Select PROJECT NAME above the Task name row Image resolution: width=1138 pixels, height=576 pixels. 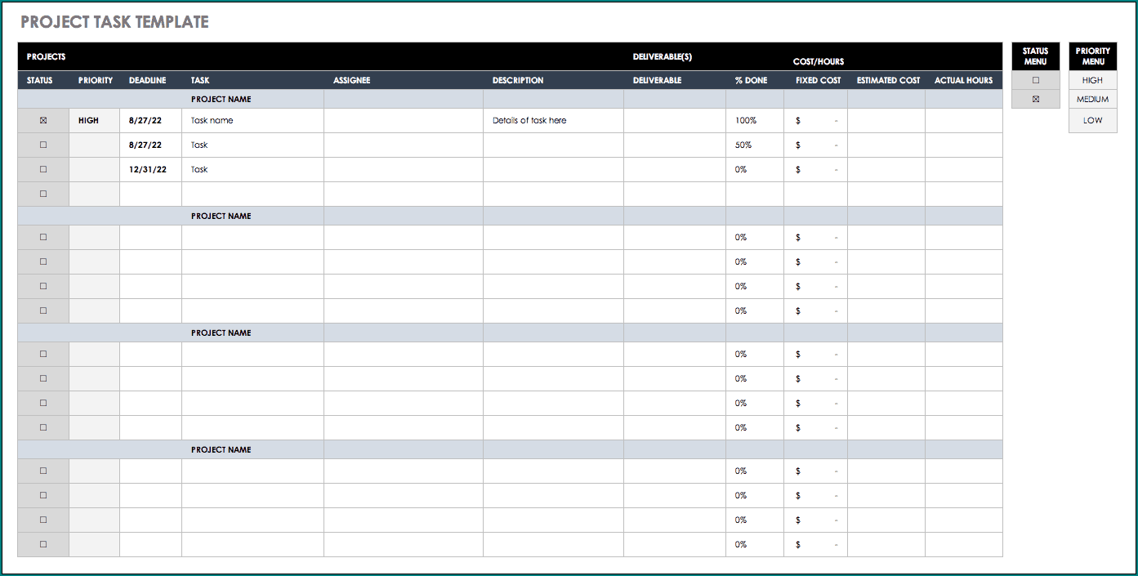221,99
